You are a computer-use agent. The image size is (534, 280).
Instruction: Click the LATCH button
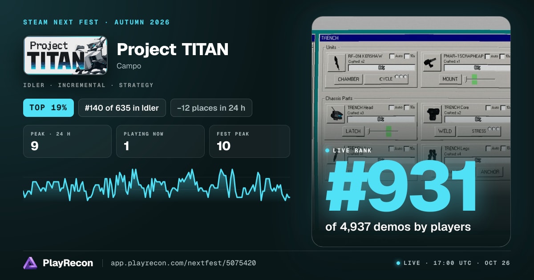[352, 131]
